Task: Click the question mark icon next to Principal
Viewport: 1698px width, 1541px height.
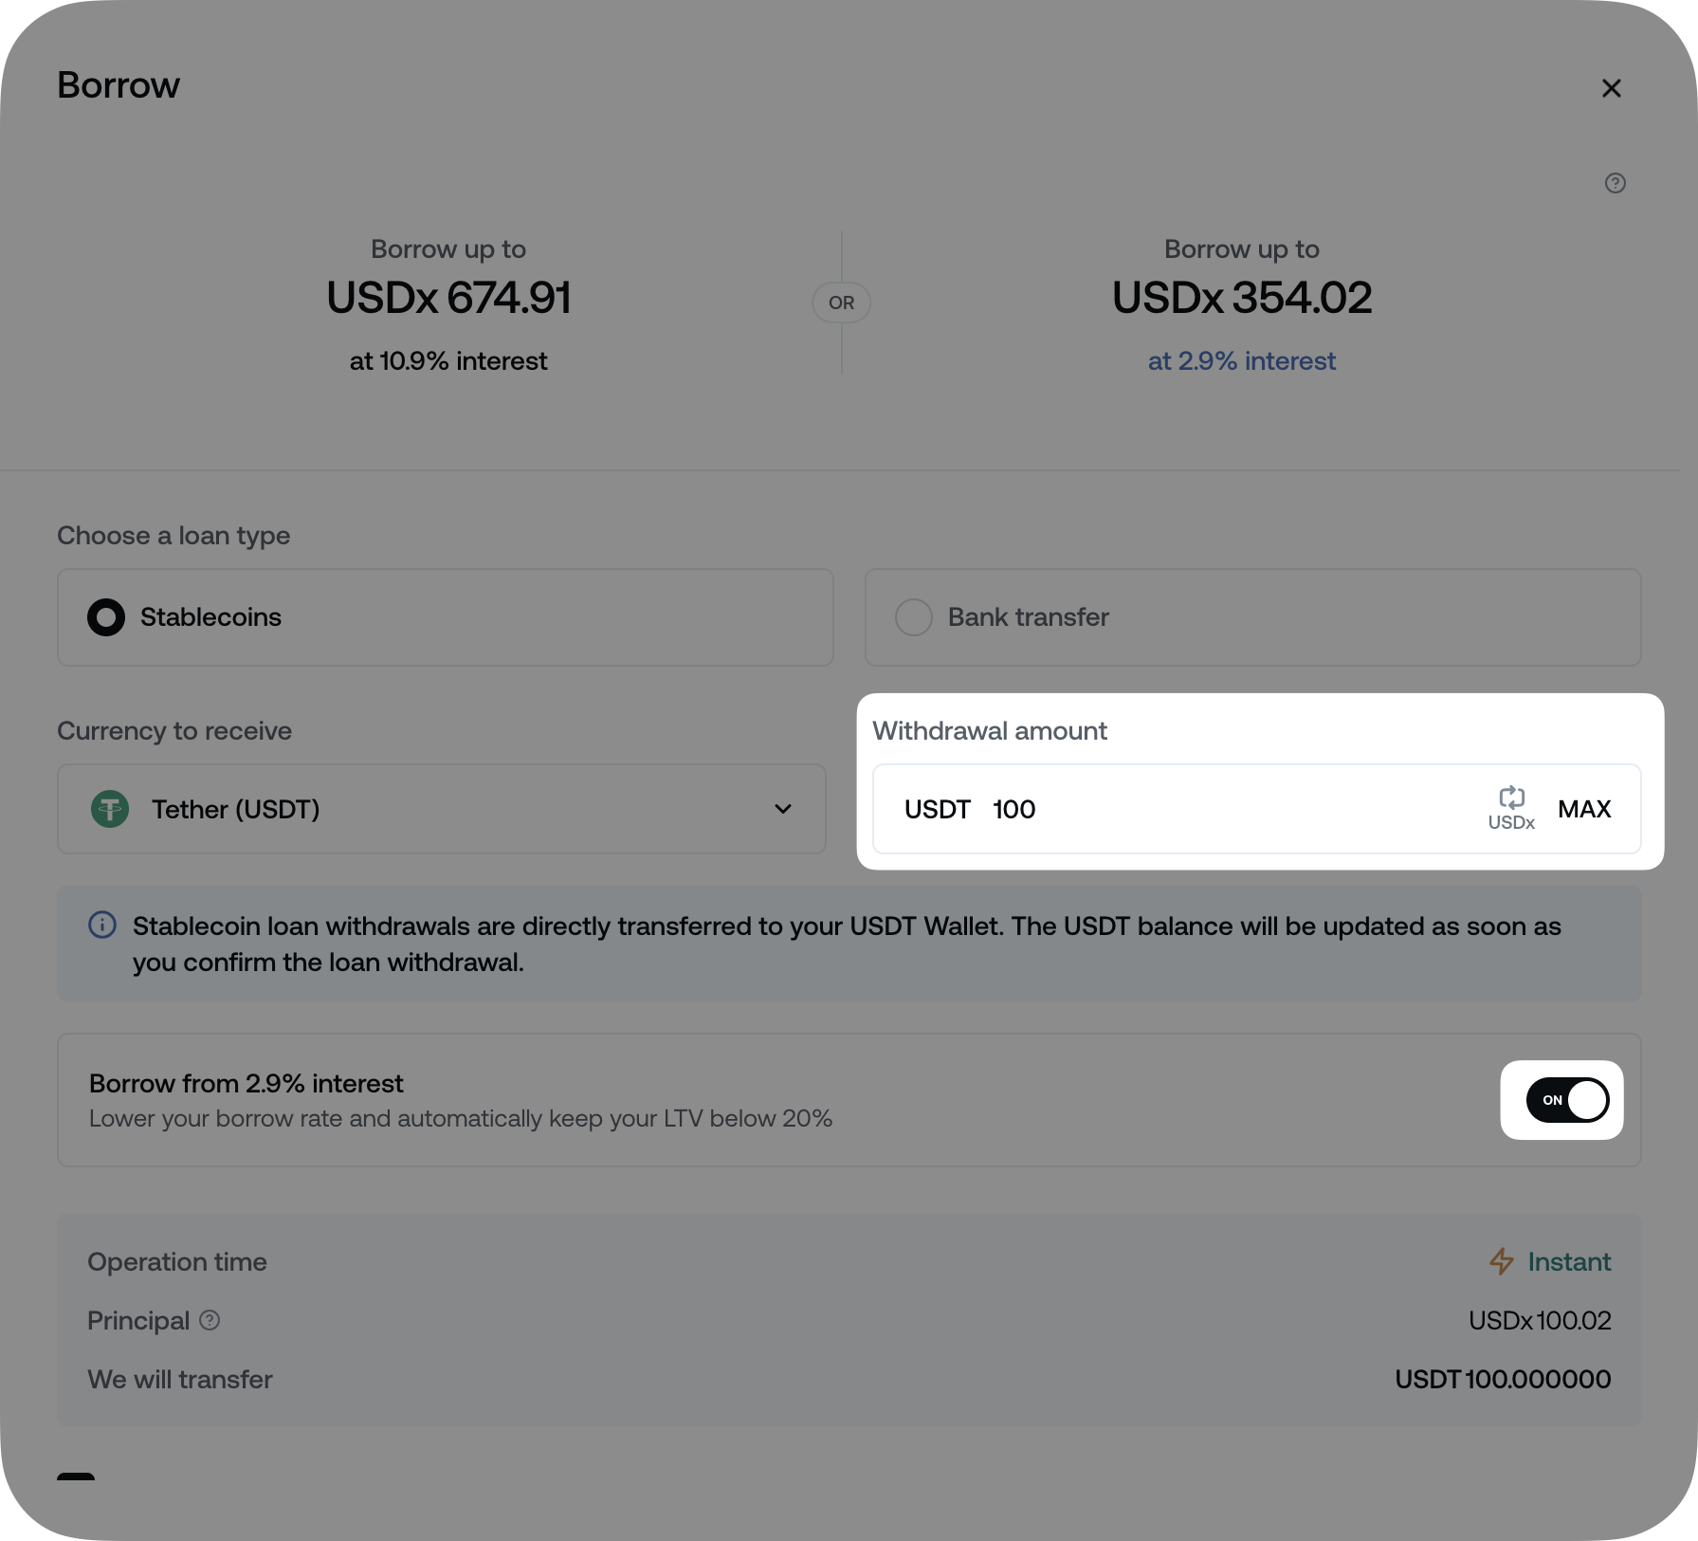Action: 210,1320
